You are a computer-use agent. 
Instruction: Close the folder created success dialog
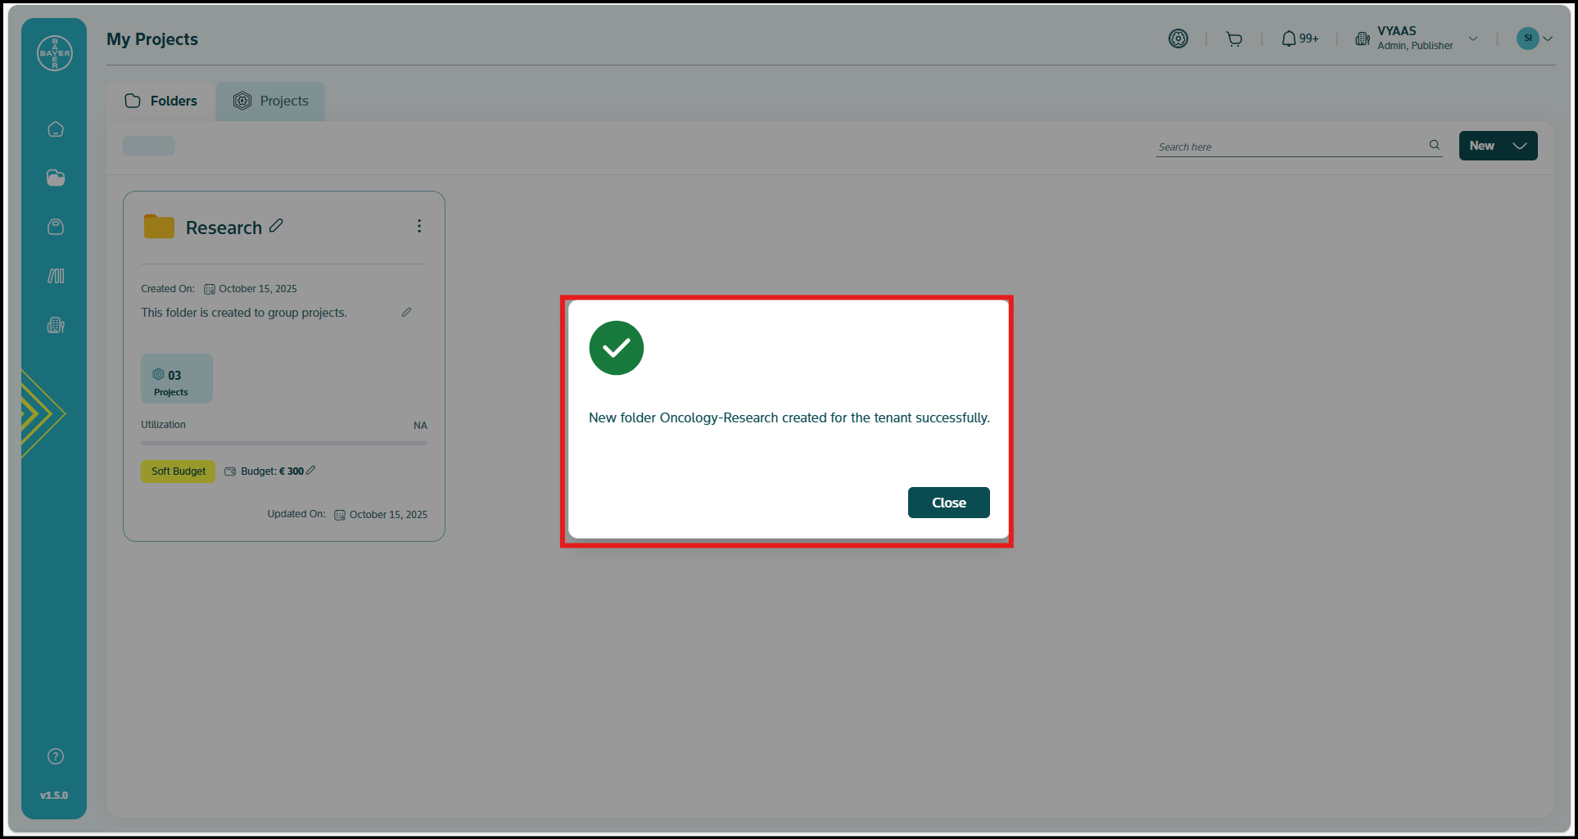(948, 503)
